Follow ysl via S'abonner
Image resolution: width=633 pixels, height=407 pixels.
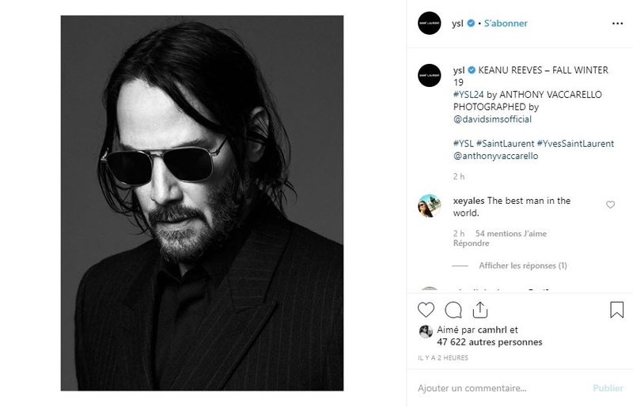pyautogui.click(x=506, y=24)
